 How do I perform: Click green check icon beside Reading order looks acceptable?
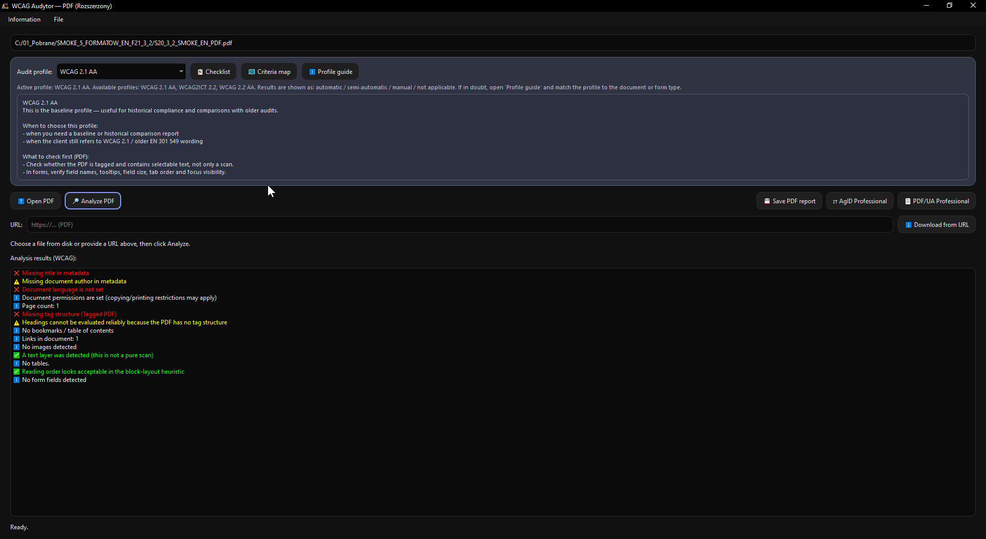click(16, 372)
